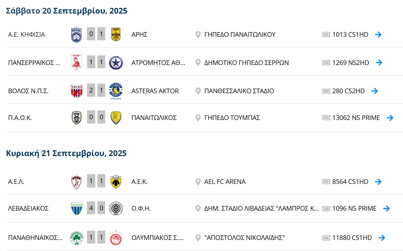Open details arrow for Kifisia vs Aris match
Viewport: 403px width, 251px height.
pyautogui.click(x=378, y=35)
